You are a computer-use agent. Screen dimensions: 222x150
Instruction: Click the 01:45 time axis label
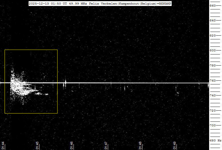point(37,145)
